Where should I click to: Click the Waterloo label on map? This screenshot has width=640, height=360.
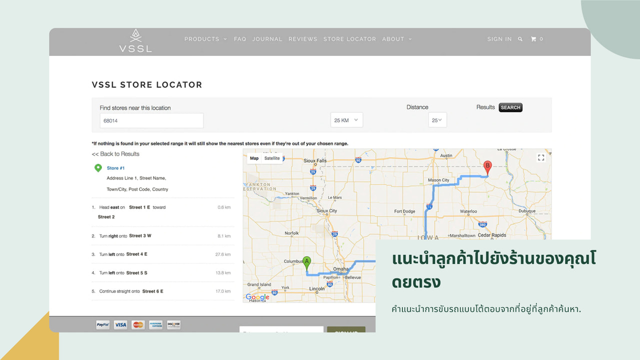click(468, 211)
